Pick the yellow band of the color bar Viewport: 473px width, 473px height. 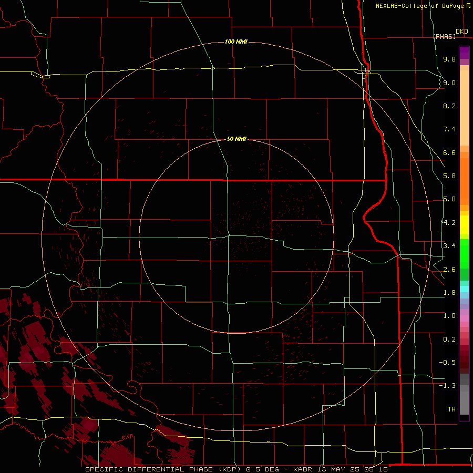(x=464, y=225)
